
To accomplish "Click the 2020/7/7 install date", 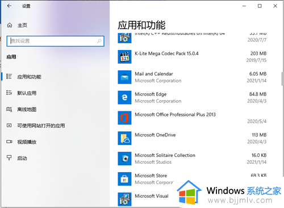I will pos(257,40).
